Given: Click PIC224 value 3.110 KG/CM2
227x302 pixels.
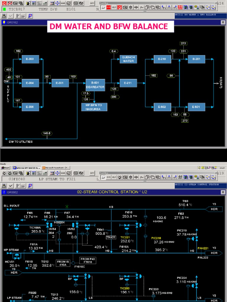Looking at the screenshot, I should 187,282.
